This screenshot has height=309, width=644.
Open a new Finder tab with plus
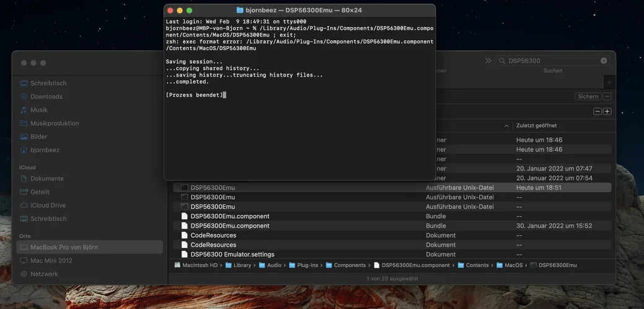pyautogui.click(x=609, y=82)
